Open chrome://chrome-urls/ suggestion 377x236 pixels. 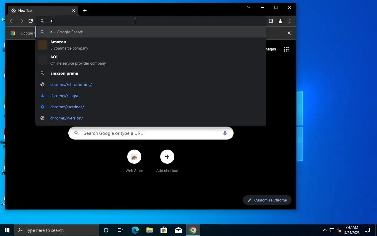pyautogui.click(x=151, y=84)
